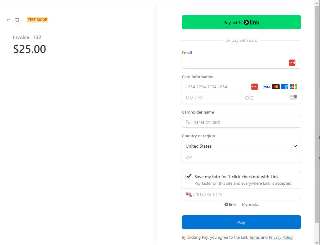The width and height of the screenshot is (320, 245).
Task: Click the back arrow icon
Action: [x=8, y=20]
